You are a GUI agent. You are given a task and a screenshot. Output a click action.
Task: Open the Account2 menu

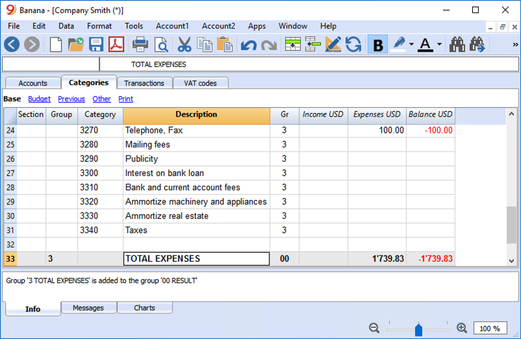218,26
